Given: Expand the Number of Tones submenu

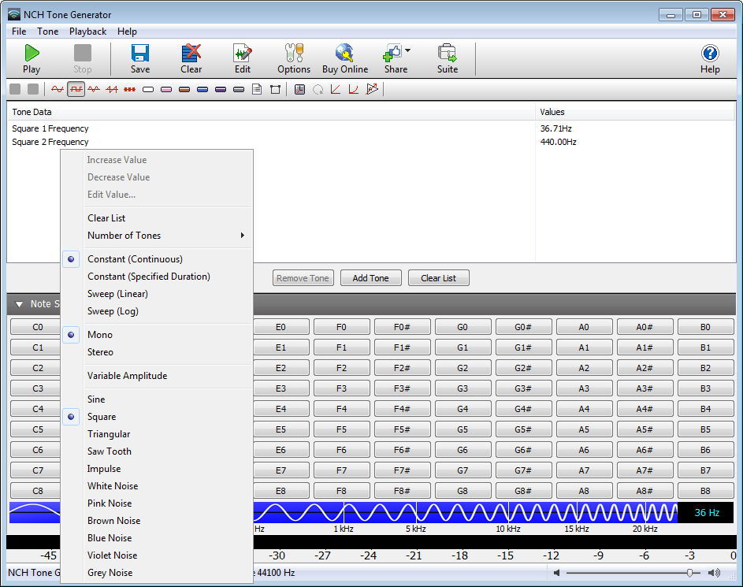Looking at the screenshot, I should [156, 236].
